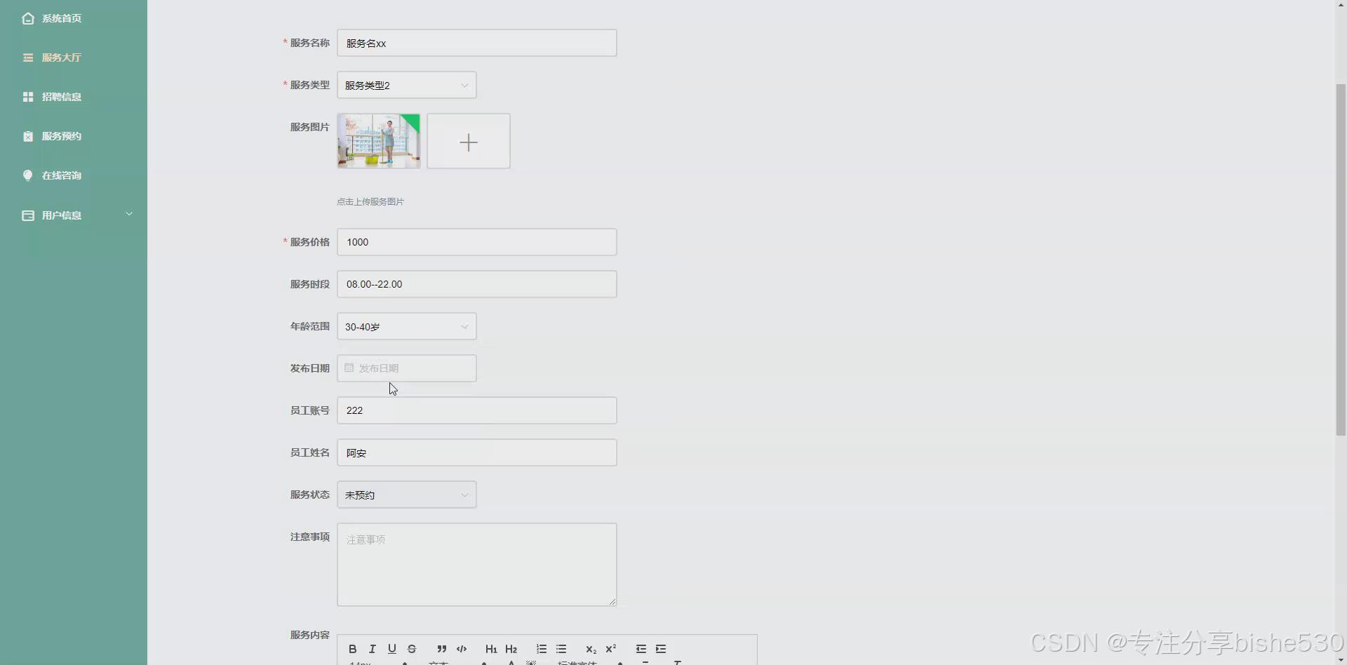
Task: Open 招聘信息 menu item
Action: (x=74, y=97)
